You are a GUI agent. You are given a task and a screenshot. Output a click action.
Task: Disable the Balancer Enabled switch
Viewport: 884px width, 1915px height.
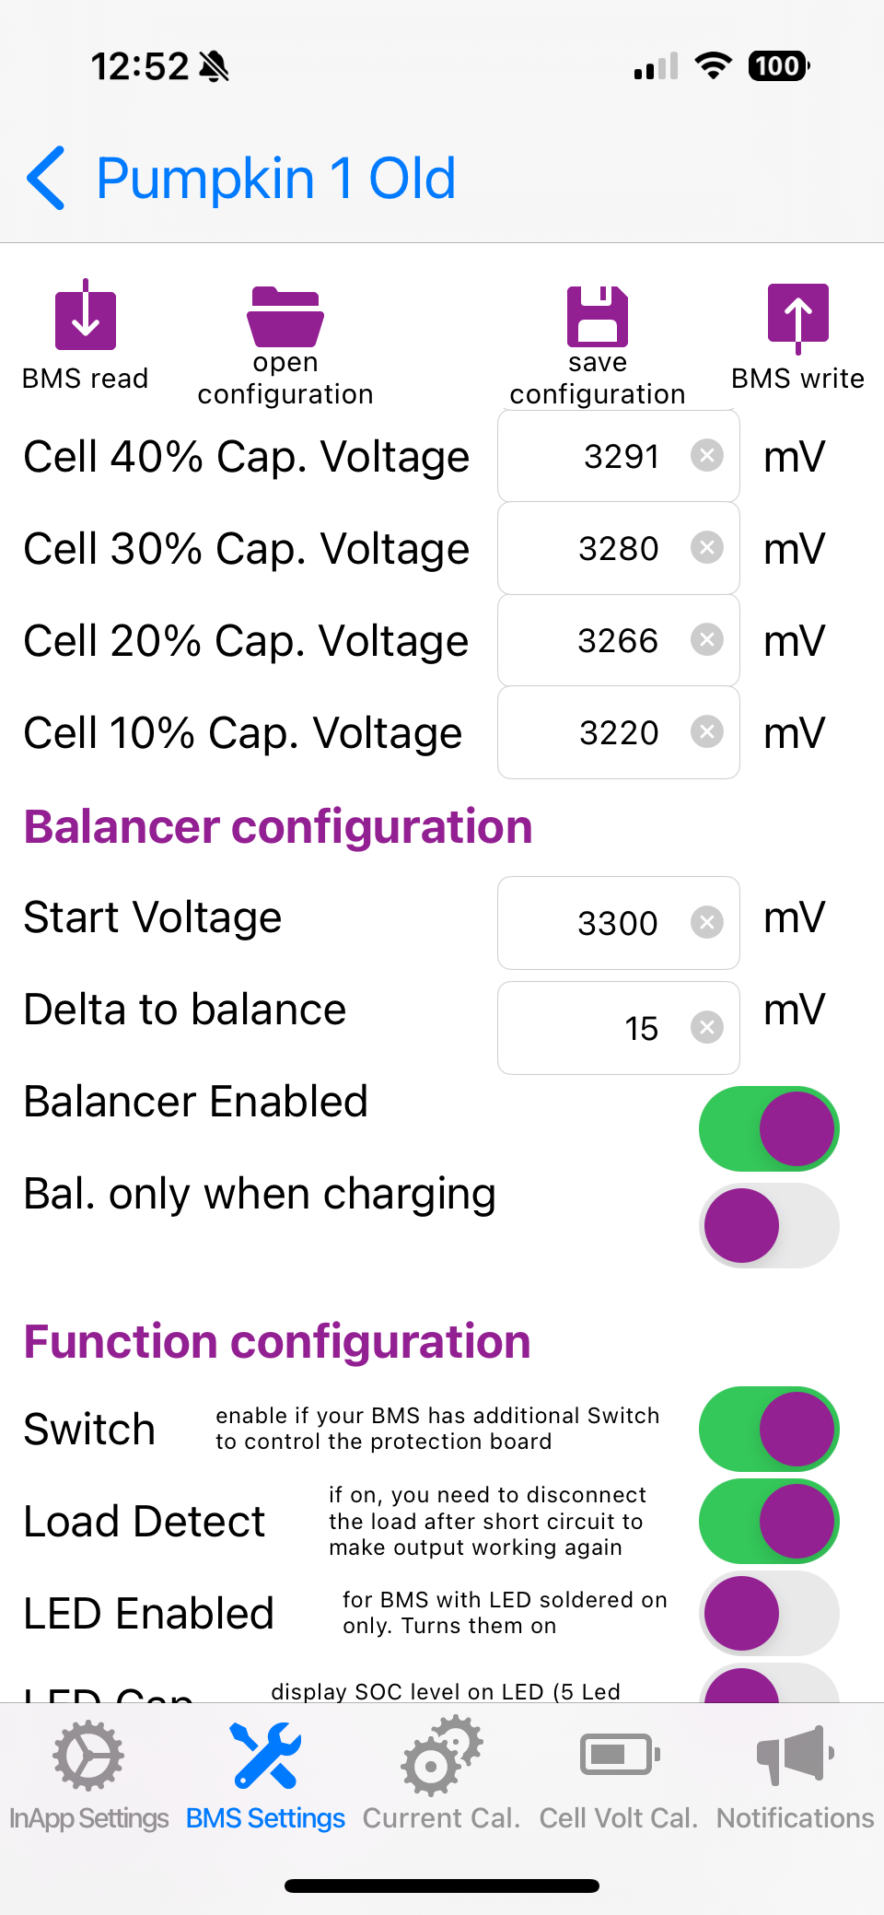(x=769, y=1128)
